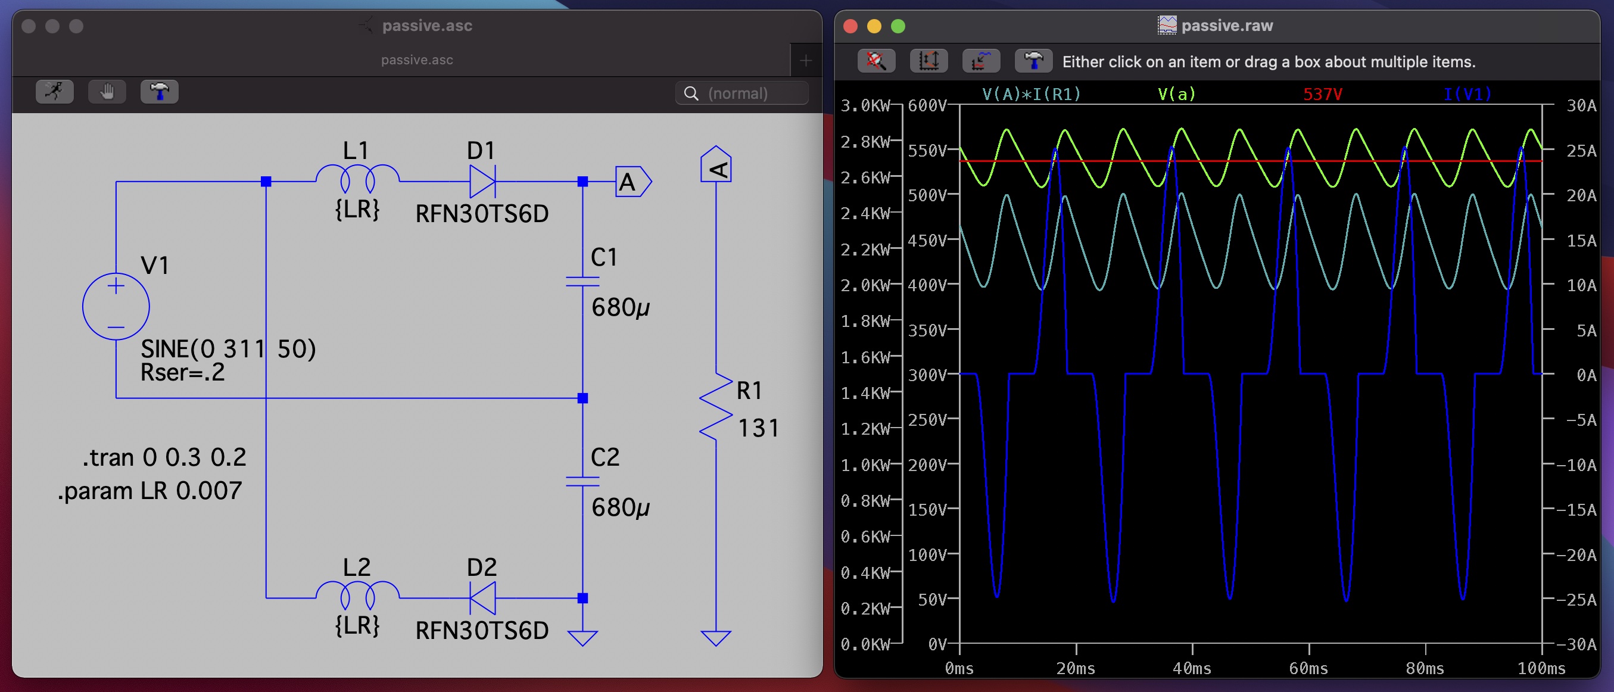This screenshot has width=1614, height=692.
Task: Click the Halt simulation hand icon
Action: click(107, 92)
